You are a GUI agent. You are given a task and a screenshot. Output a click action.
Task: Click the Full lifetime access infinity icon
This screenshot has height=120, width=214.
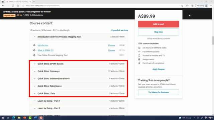pos(139,52)
